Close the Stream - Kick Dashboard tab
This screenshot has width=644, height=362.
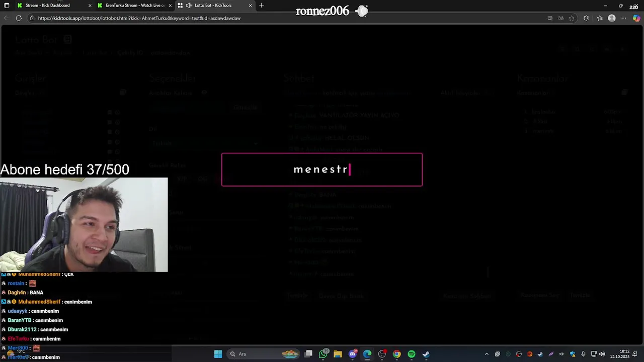90,6
